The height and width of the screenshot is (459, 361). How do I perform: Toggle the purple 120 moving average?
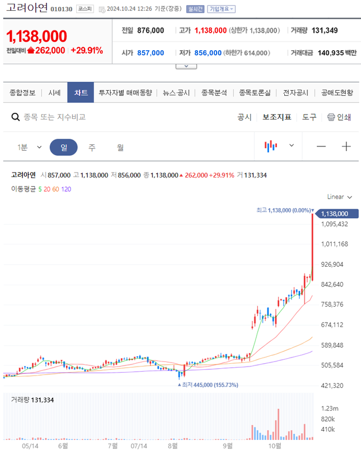tap(66, 189)
